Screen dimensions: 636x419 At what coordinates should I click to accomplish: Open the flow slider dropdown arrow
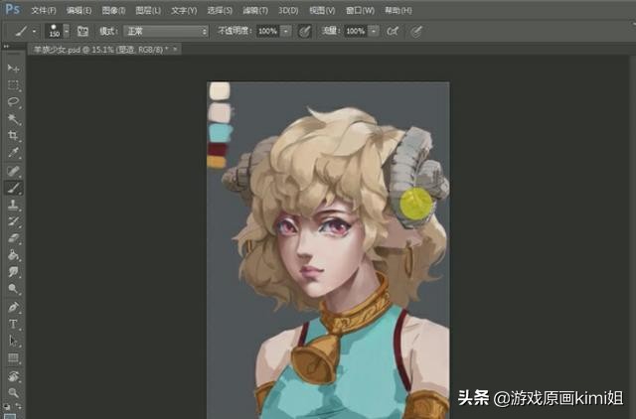pos(374,31)
